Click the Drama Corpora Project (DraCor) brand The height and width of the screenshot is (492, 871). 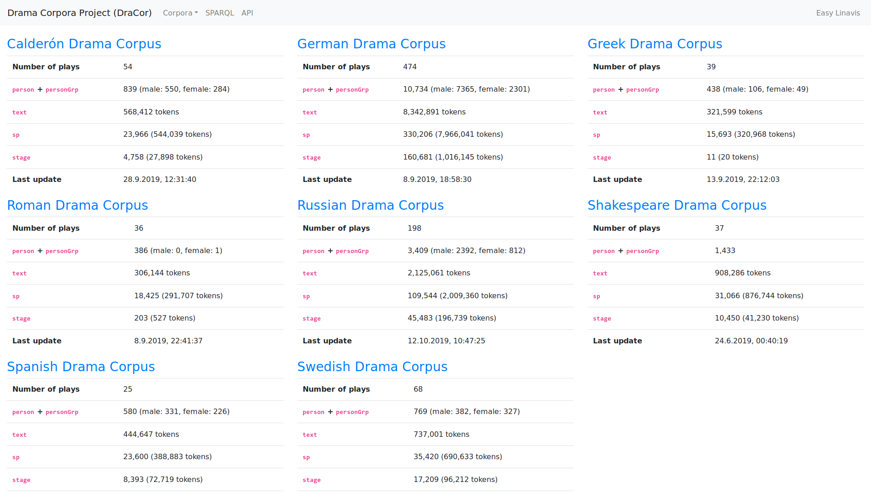click(x=79, y=13)
